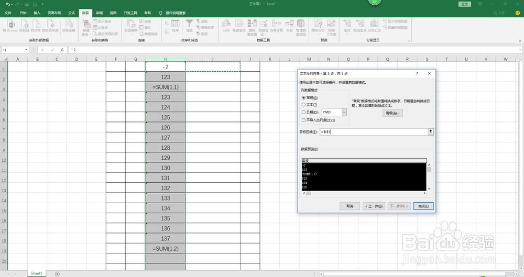Image resolution: width=524 pixels, height=277 pixels.
Task: Click the Undo arrow in quick access toolbar
Action: pyautogui.click(x=8, y=4)
